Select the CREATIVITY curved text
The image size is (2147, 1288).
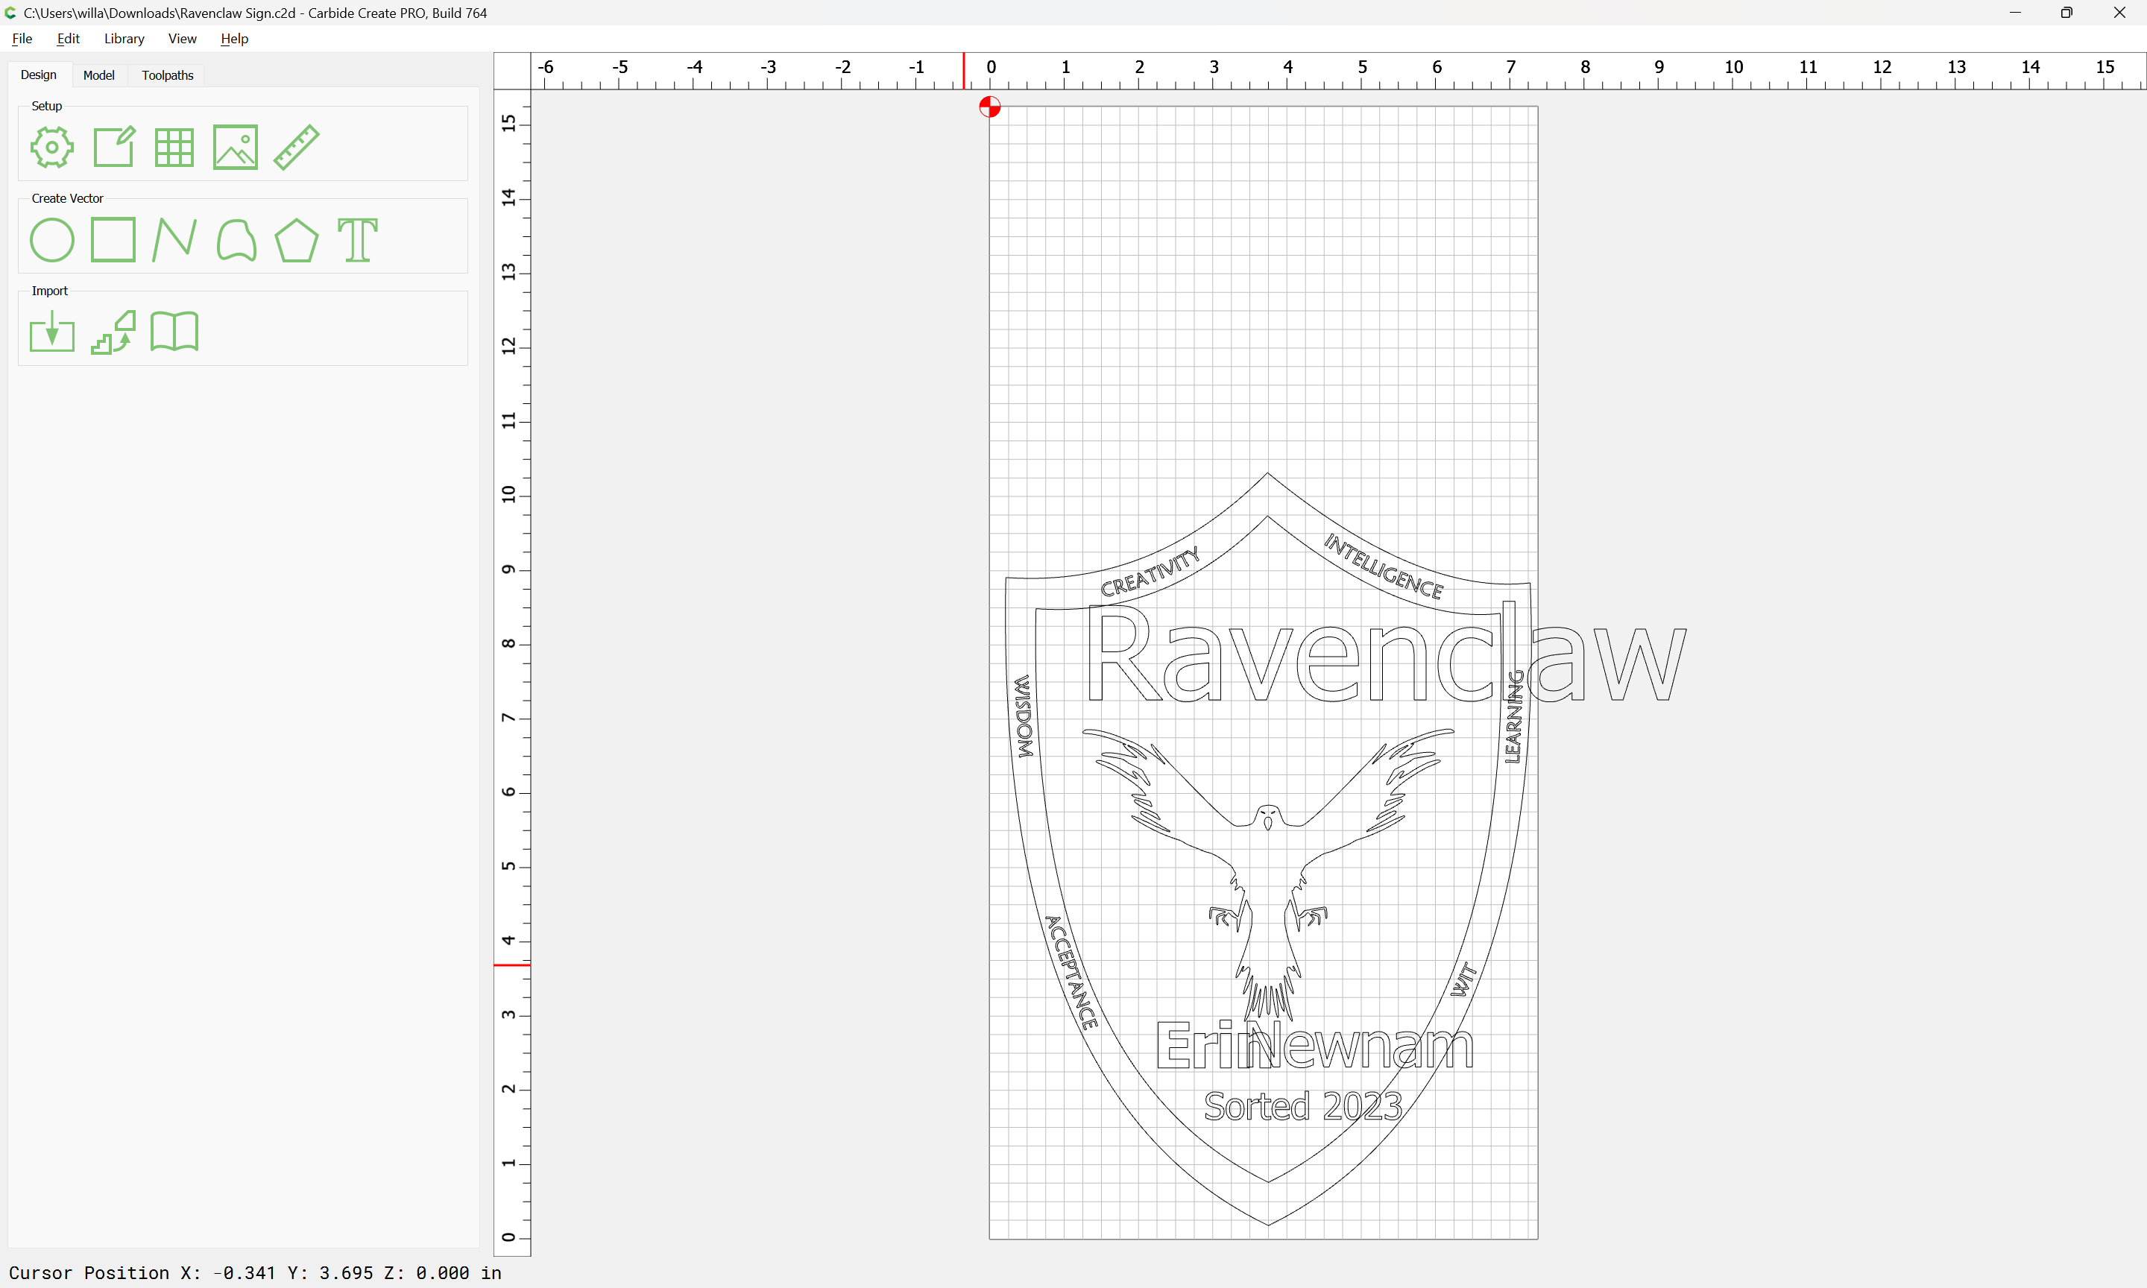point(1150,572)
